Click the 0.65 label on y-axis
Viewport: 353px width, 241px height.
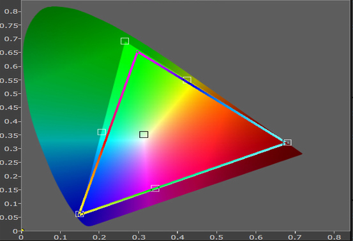9,53
